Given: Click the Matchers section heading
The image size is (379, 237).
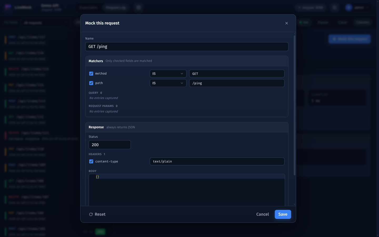Looking at the screenshot, I should [96, 61].
